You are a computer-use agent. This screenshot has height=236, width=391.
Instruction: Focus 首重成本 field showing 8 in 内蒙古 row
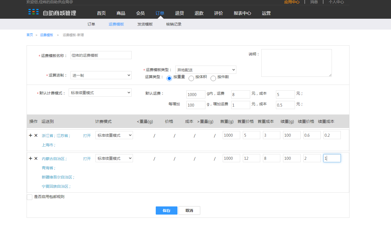(x=272, y=158)
